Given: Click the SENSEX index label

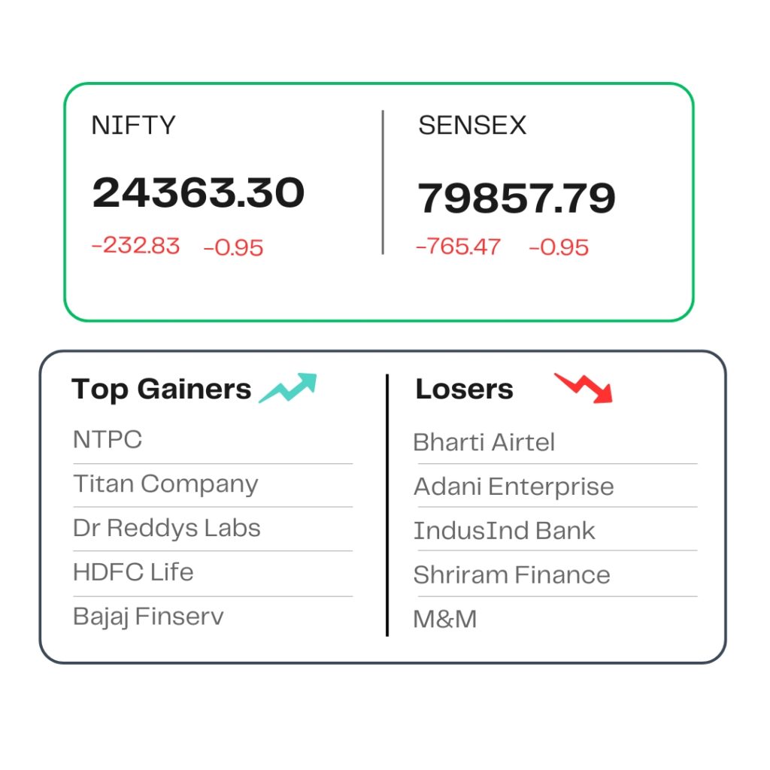Looking at the screenshot, I should click(472, 126).
